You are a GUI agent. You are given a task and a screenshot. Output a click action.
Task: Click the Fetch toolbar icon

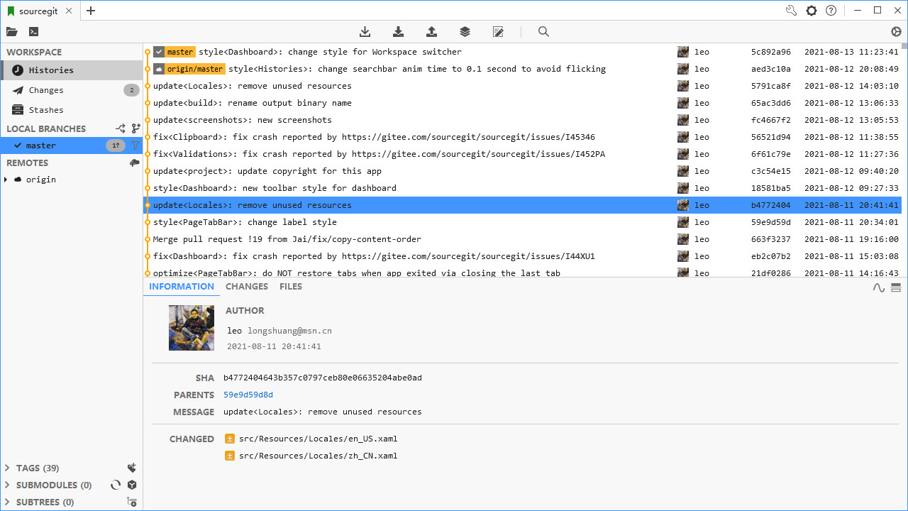(x=365, y=32)
